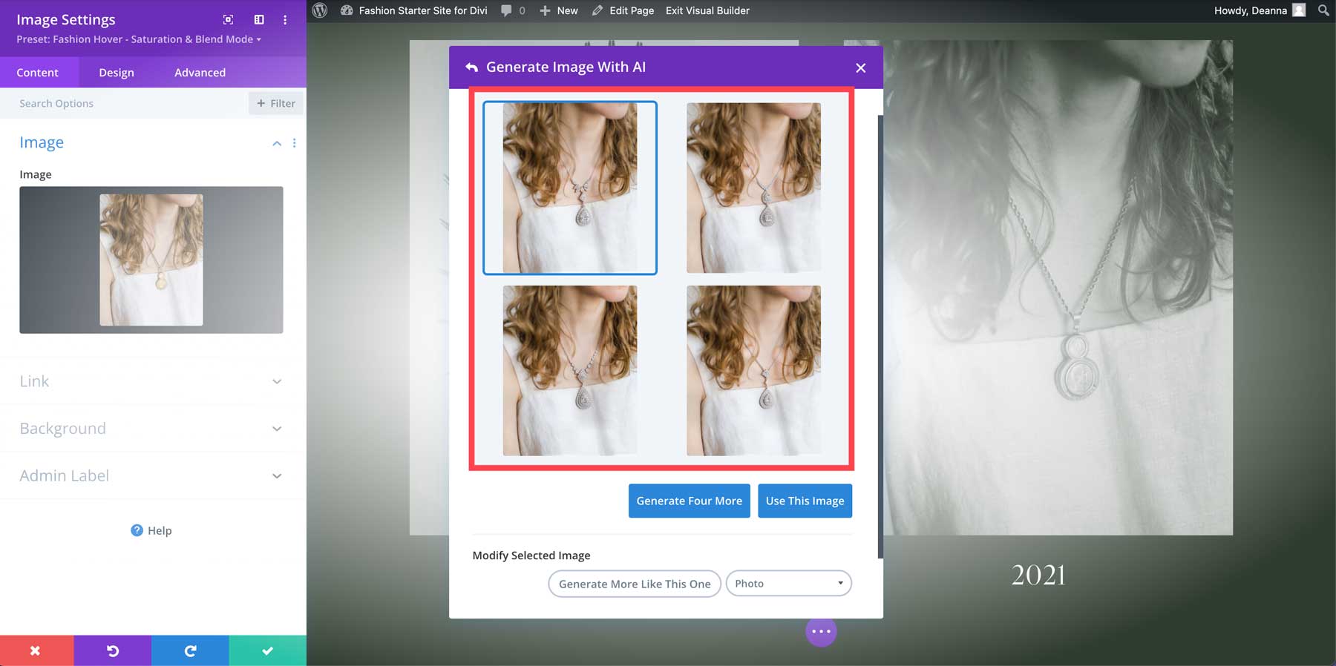Open the Image section three-dot menu
The height and width of the screenshot is (666, 1336).
(x=295, y=143)
